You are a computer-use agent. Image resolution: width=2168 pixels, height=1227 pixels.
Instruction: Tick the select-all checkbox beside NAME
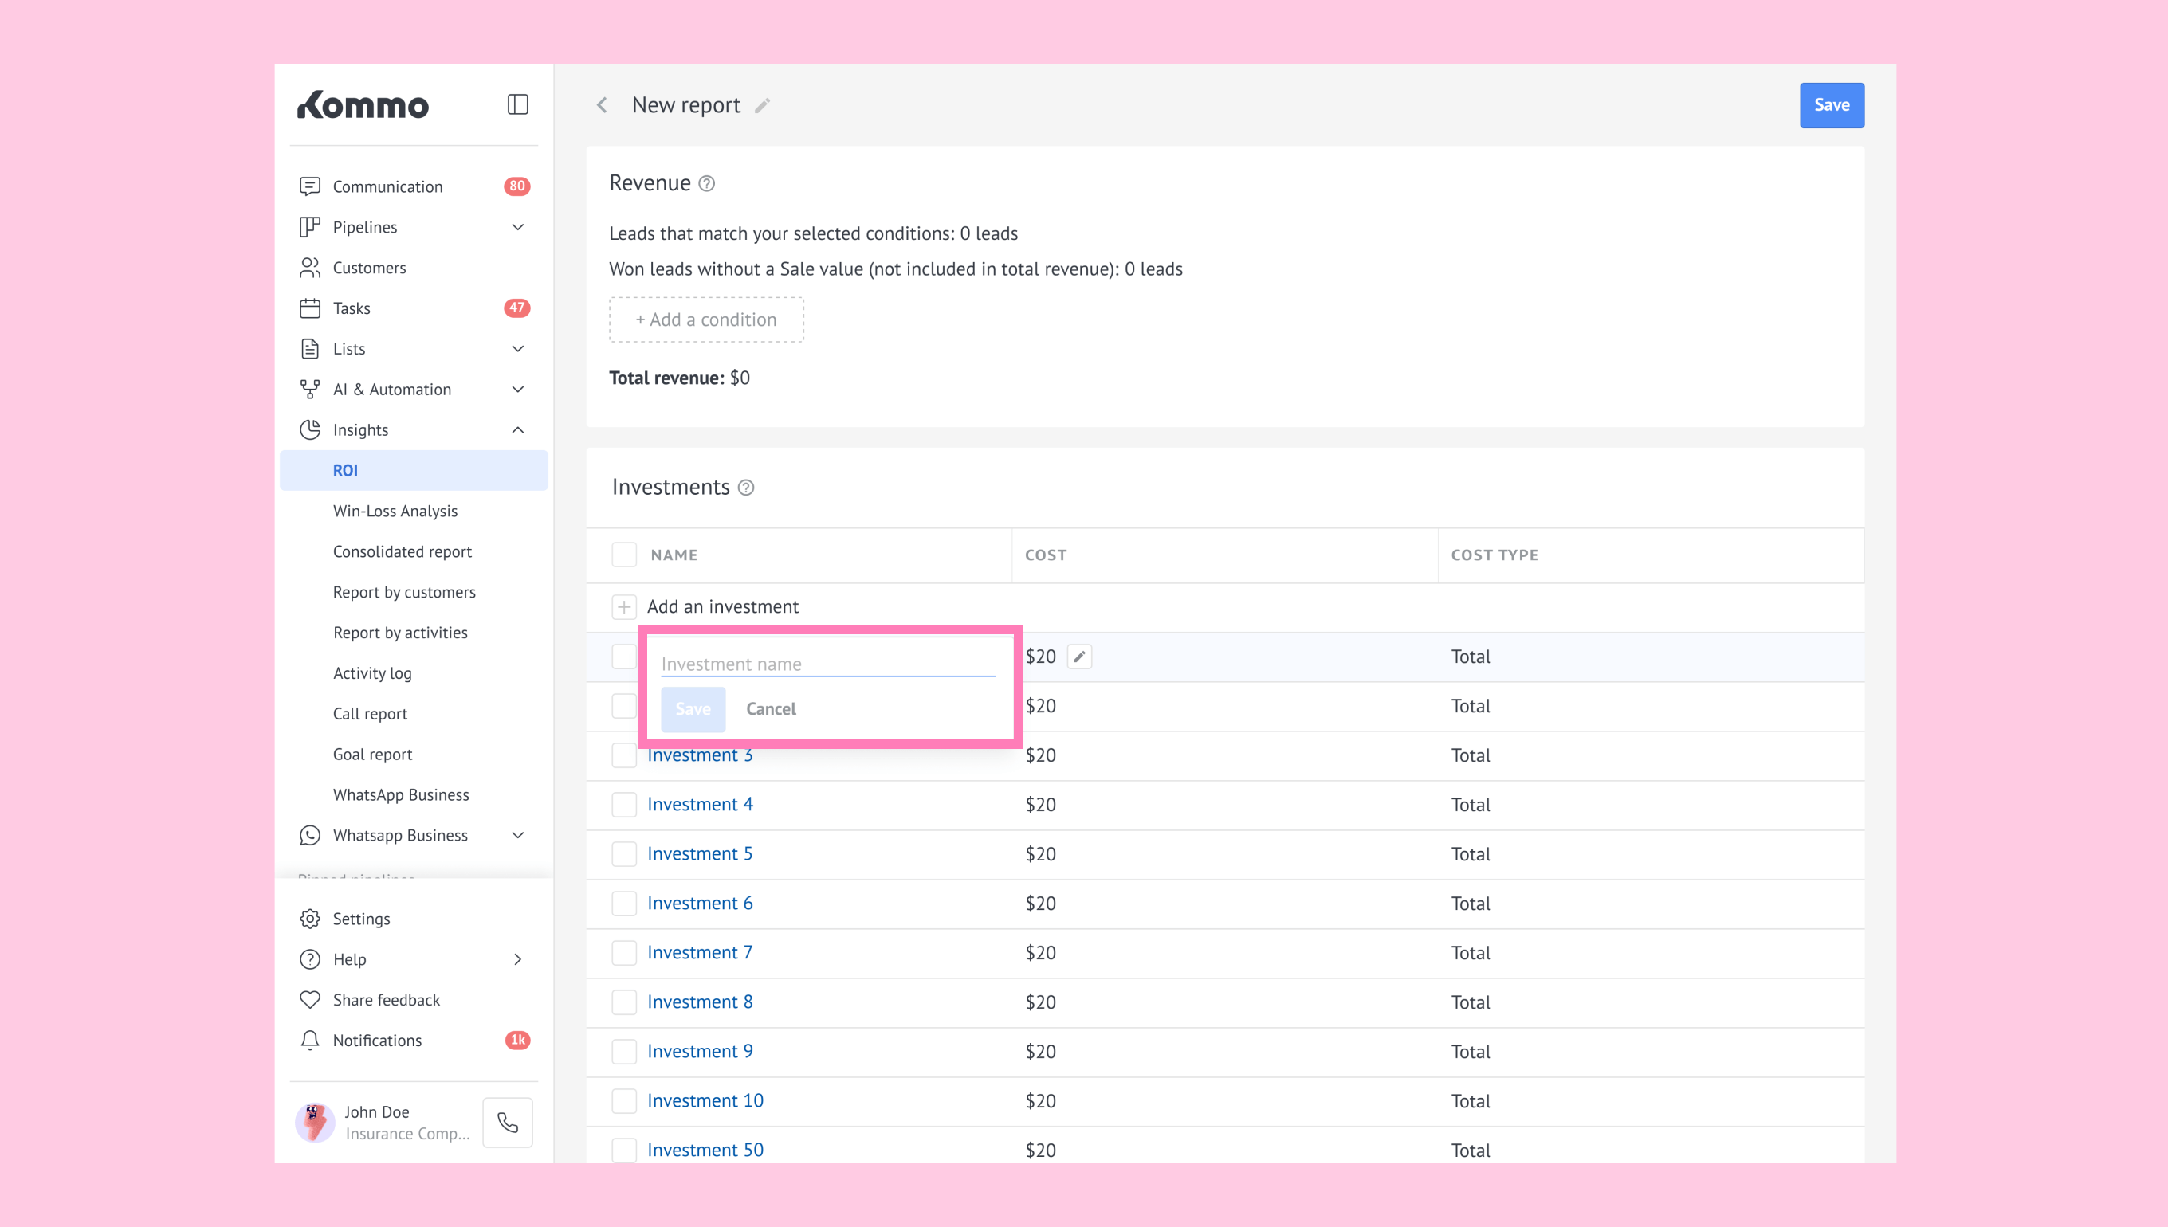tap(624, 555)
